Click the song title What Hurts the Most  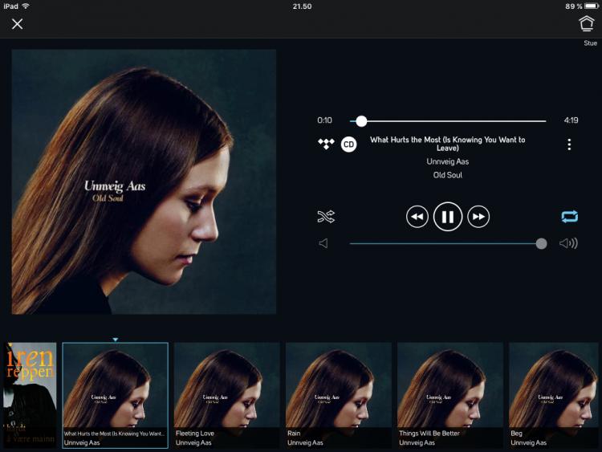point(447,144)
